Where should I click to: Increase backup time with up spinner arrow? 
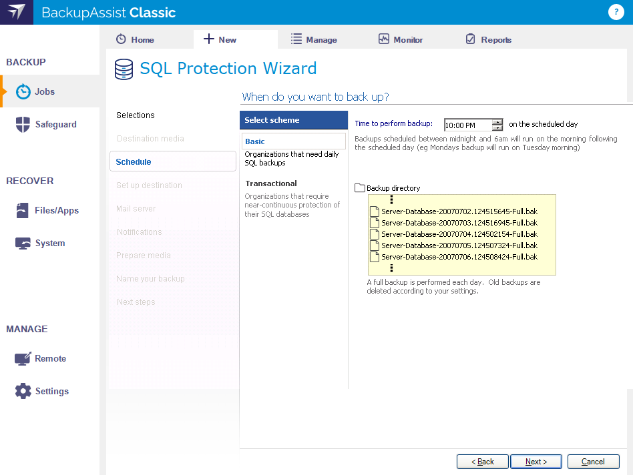coord(497,122)
